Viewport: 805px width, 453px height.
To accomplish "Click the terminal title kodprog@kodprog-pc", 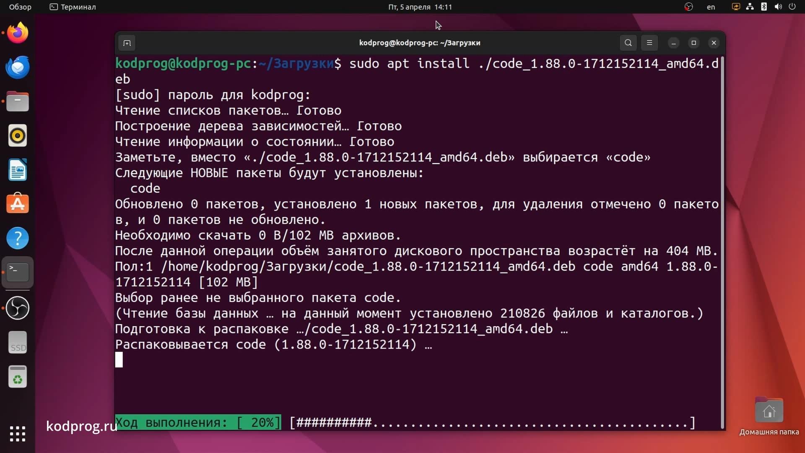I will coord(420,43).
